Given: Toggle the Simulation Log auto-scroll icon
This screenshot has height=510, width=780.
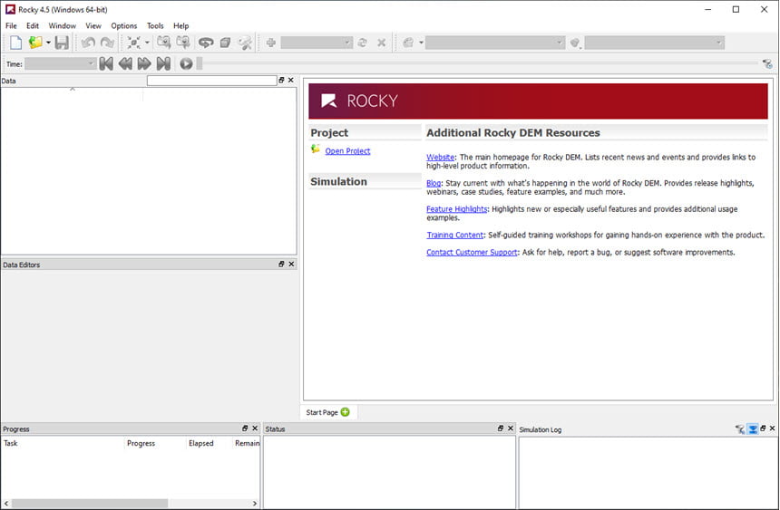Looking at the screenshot, I should (753, 429).
